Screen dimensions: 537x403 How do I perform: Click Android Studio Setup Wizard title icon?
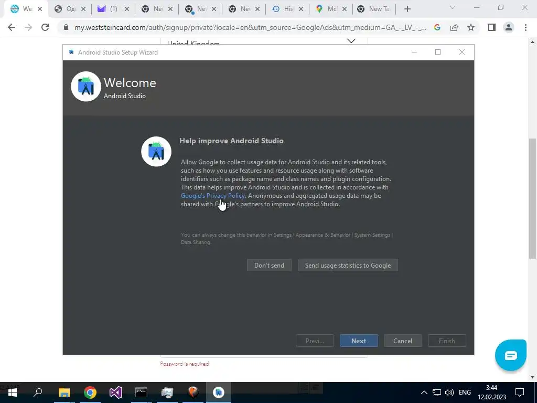point(71,52)
